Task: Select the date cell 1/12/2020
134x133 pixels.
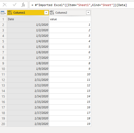Action: tap(28, 85)
